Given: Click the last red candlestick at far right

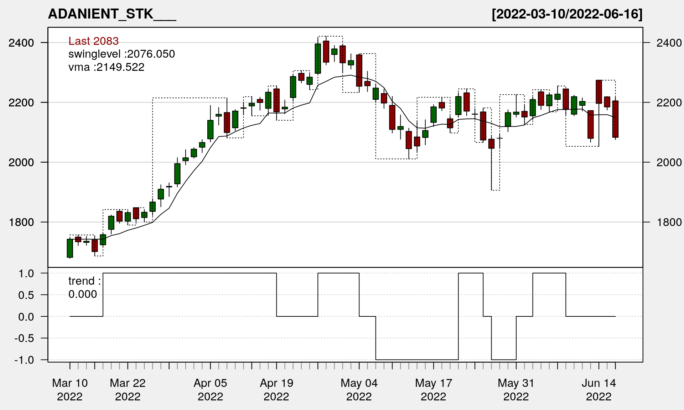Looking at the screenshot, I should pyautogui.click(x=615, y=119).
